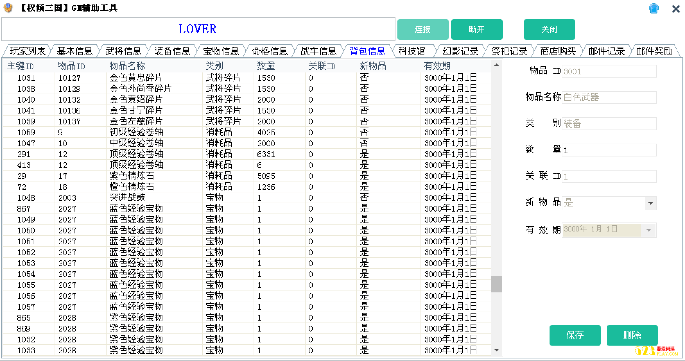Screen dimensions: 685x361
Task: Sort by the 物品名称 column header
Action: tap(154, 66)
